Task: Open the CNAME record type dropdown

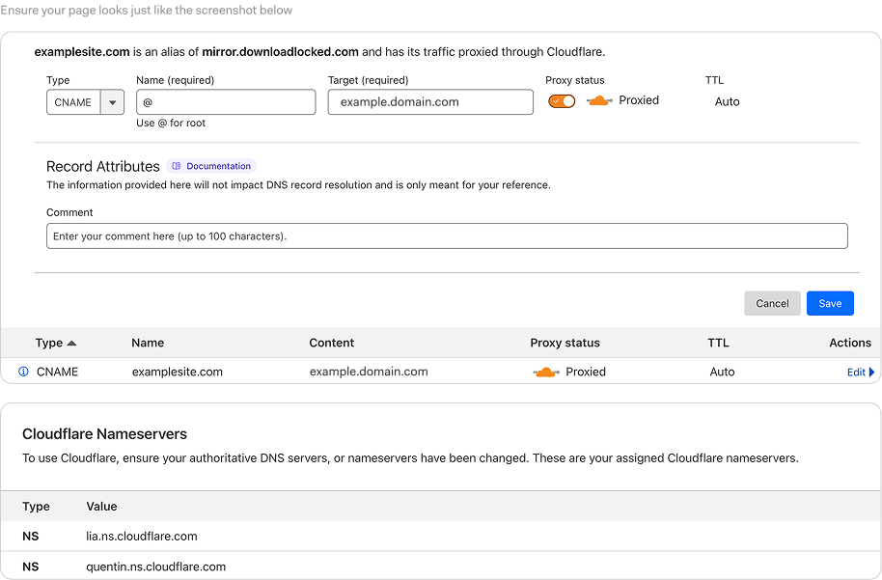Action: coord(113,102)
